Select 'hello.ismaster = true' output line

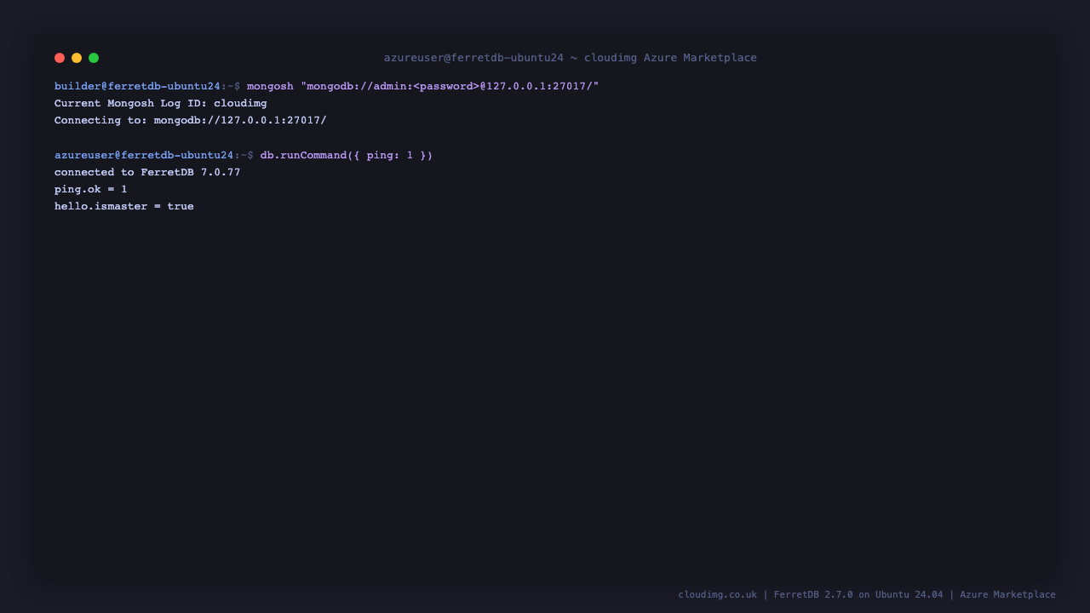point(124,206)
